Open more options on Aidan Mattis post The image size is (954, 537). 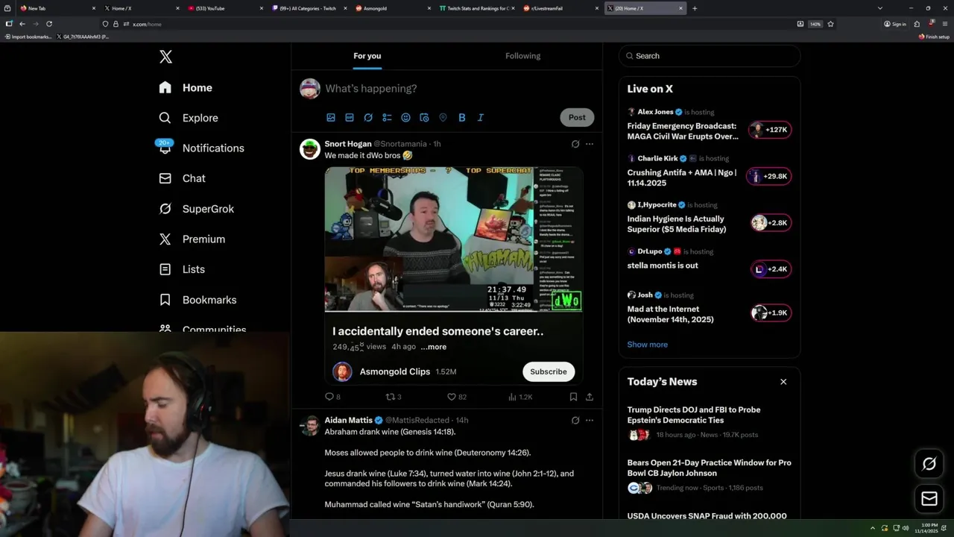[x=590, y=421]
